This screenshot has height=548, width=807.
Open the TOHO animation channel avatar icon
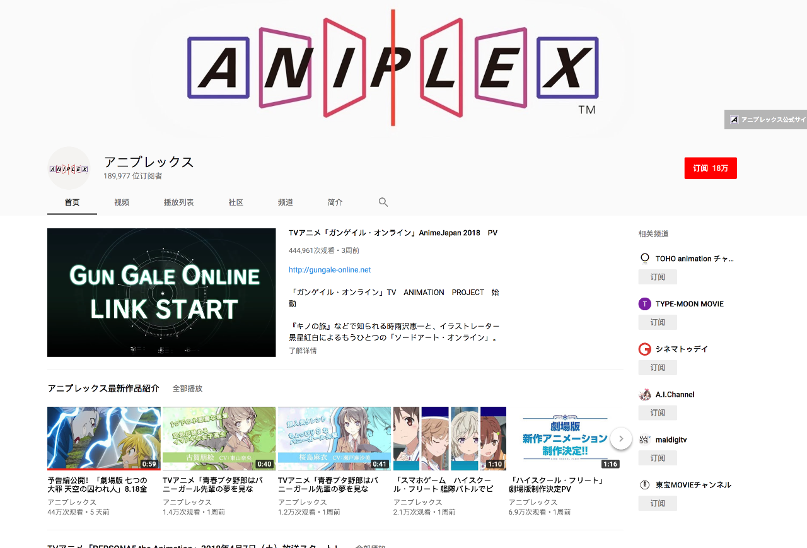coord(644,259)
